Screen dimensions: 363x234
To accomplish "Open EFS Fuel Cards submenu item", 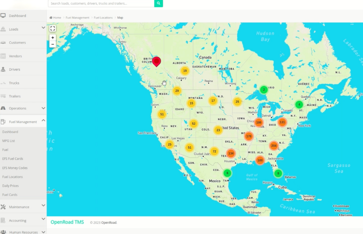I will pos(12,159).
